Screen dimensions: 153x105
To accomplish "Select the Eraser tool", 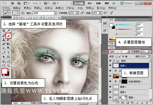I will [4, 44].
